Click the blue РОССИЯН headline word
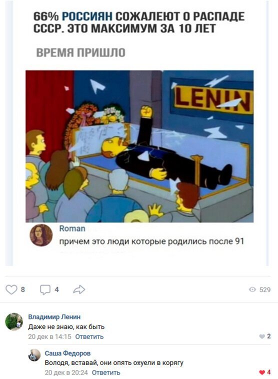Screen dimensions: 278x379 click(87, 16)
